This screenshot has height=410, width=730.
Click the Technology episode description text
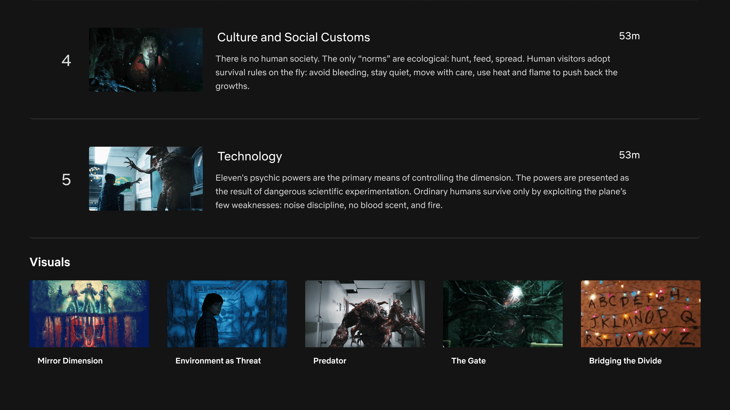coord(422,191)
